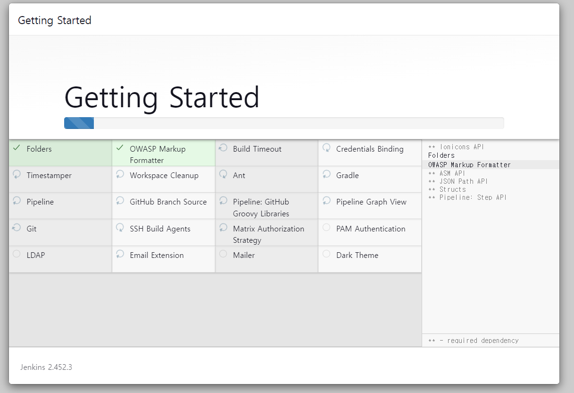The width and height of the screenshot is (574, 393).
Task: Select the Git plugin label
Action: pyautogui.click(x=32, y=229)
